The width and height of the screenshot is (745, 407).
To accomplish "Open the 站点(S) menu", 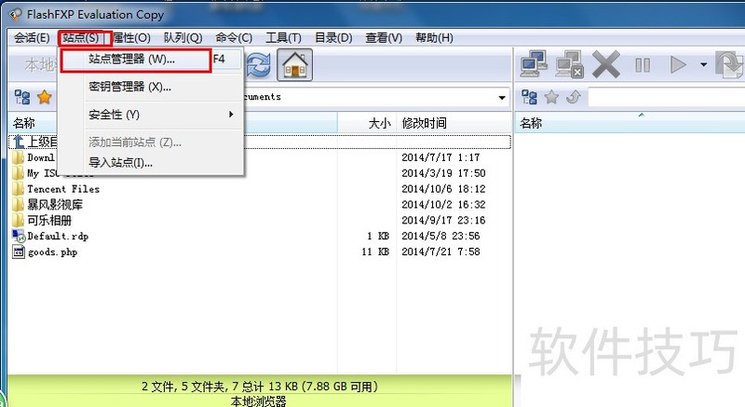I will (x=81, y=38).
